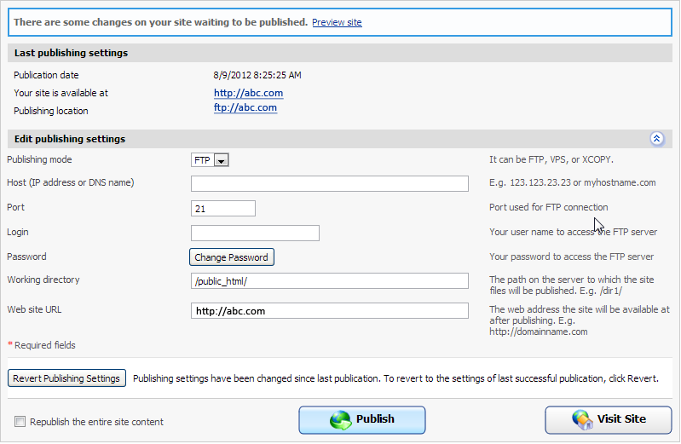Click the Working directory field with /public_html/
Viewport: 681px width, 444px height.
coord(329,281)
